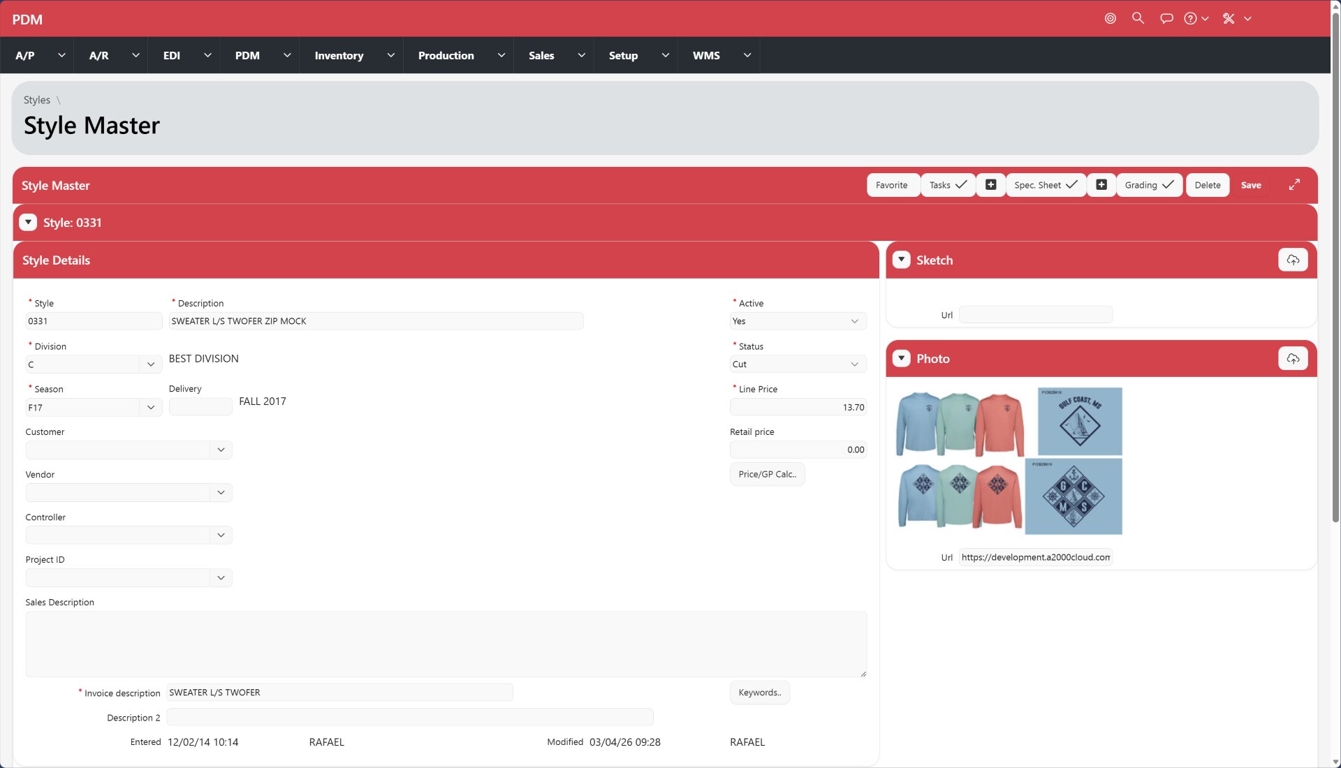Expand Style Master panel to fullscreen
The image size is (1341, 768).
point(1294,185)
